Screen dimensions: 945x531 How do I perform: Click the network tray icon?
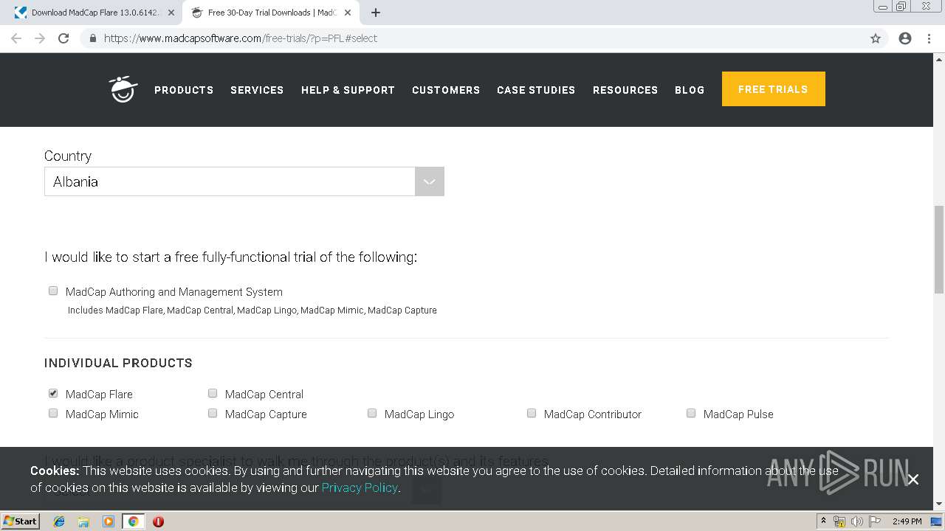pyautogui.click(x=839, y=521)
